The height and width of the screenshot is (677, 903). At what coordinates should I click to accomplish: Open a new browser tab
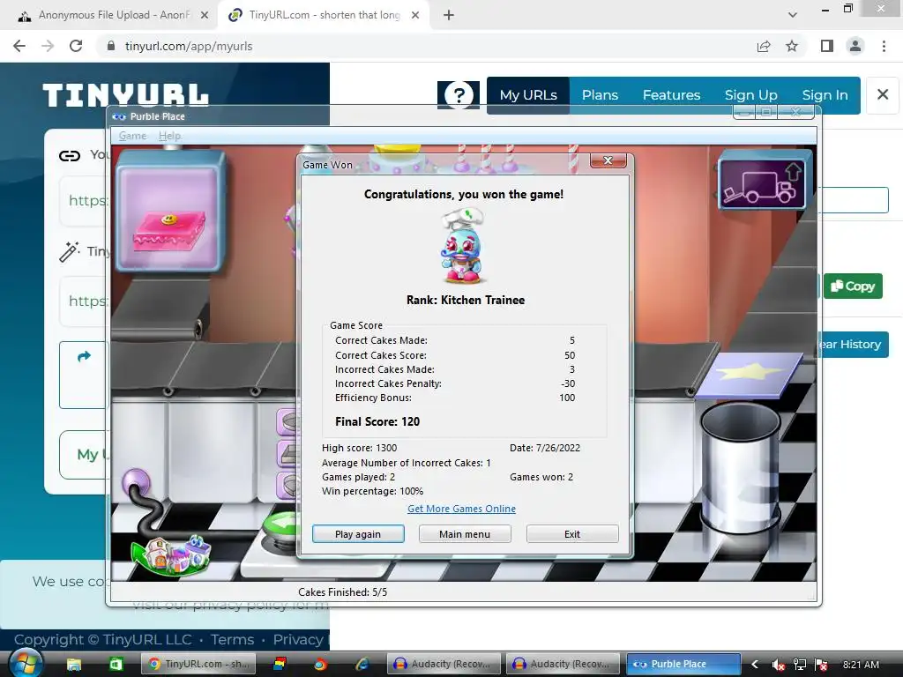[x=449, y=15]
